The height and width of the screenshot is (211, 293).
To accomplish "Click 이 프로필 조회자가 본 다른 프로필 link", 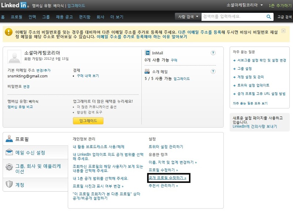I will (x=106, y=196).
